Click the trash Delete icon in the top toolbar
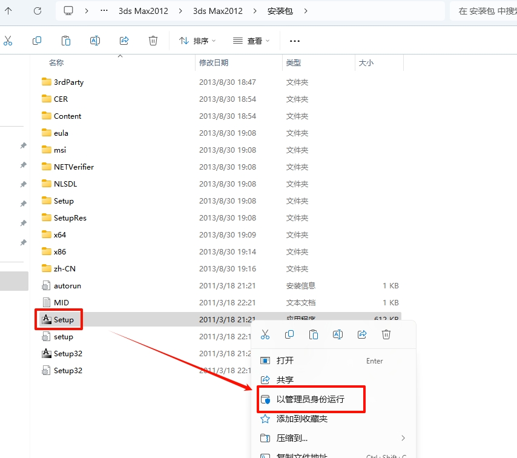The height and width of the screenshot is (458, 517). (x=153, y=41)
